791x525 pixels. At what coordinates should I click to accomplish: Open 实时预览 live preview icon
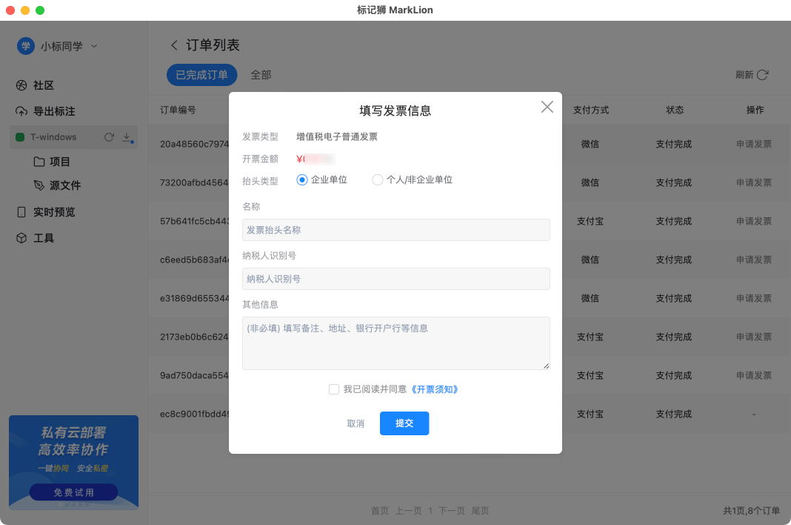click(20, 211)
